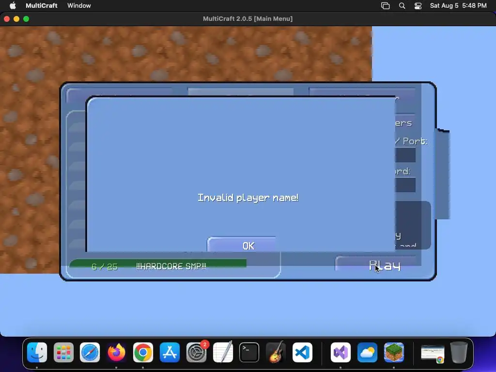Click the Play button
The height and width of the screenshot is (372, 496).
pyautogui.click(x=376, y=264)
